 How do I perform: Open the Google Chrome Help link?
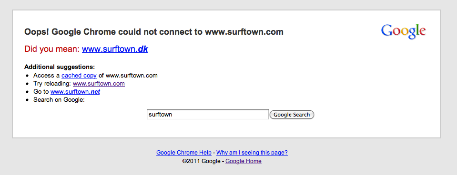(184, 153)
